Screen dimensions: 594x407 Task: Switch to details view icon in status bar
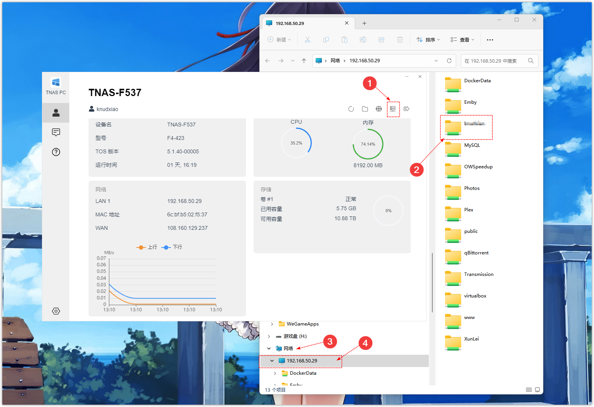click(x=529, y=390)
